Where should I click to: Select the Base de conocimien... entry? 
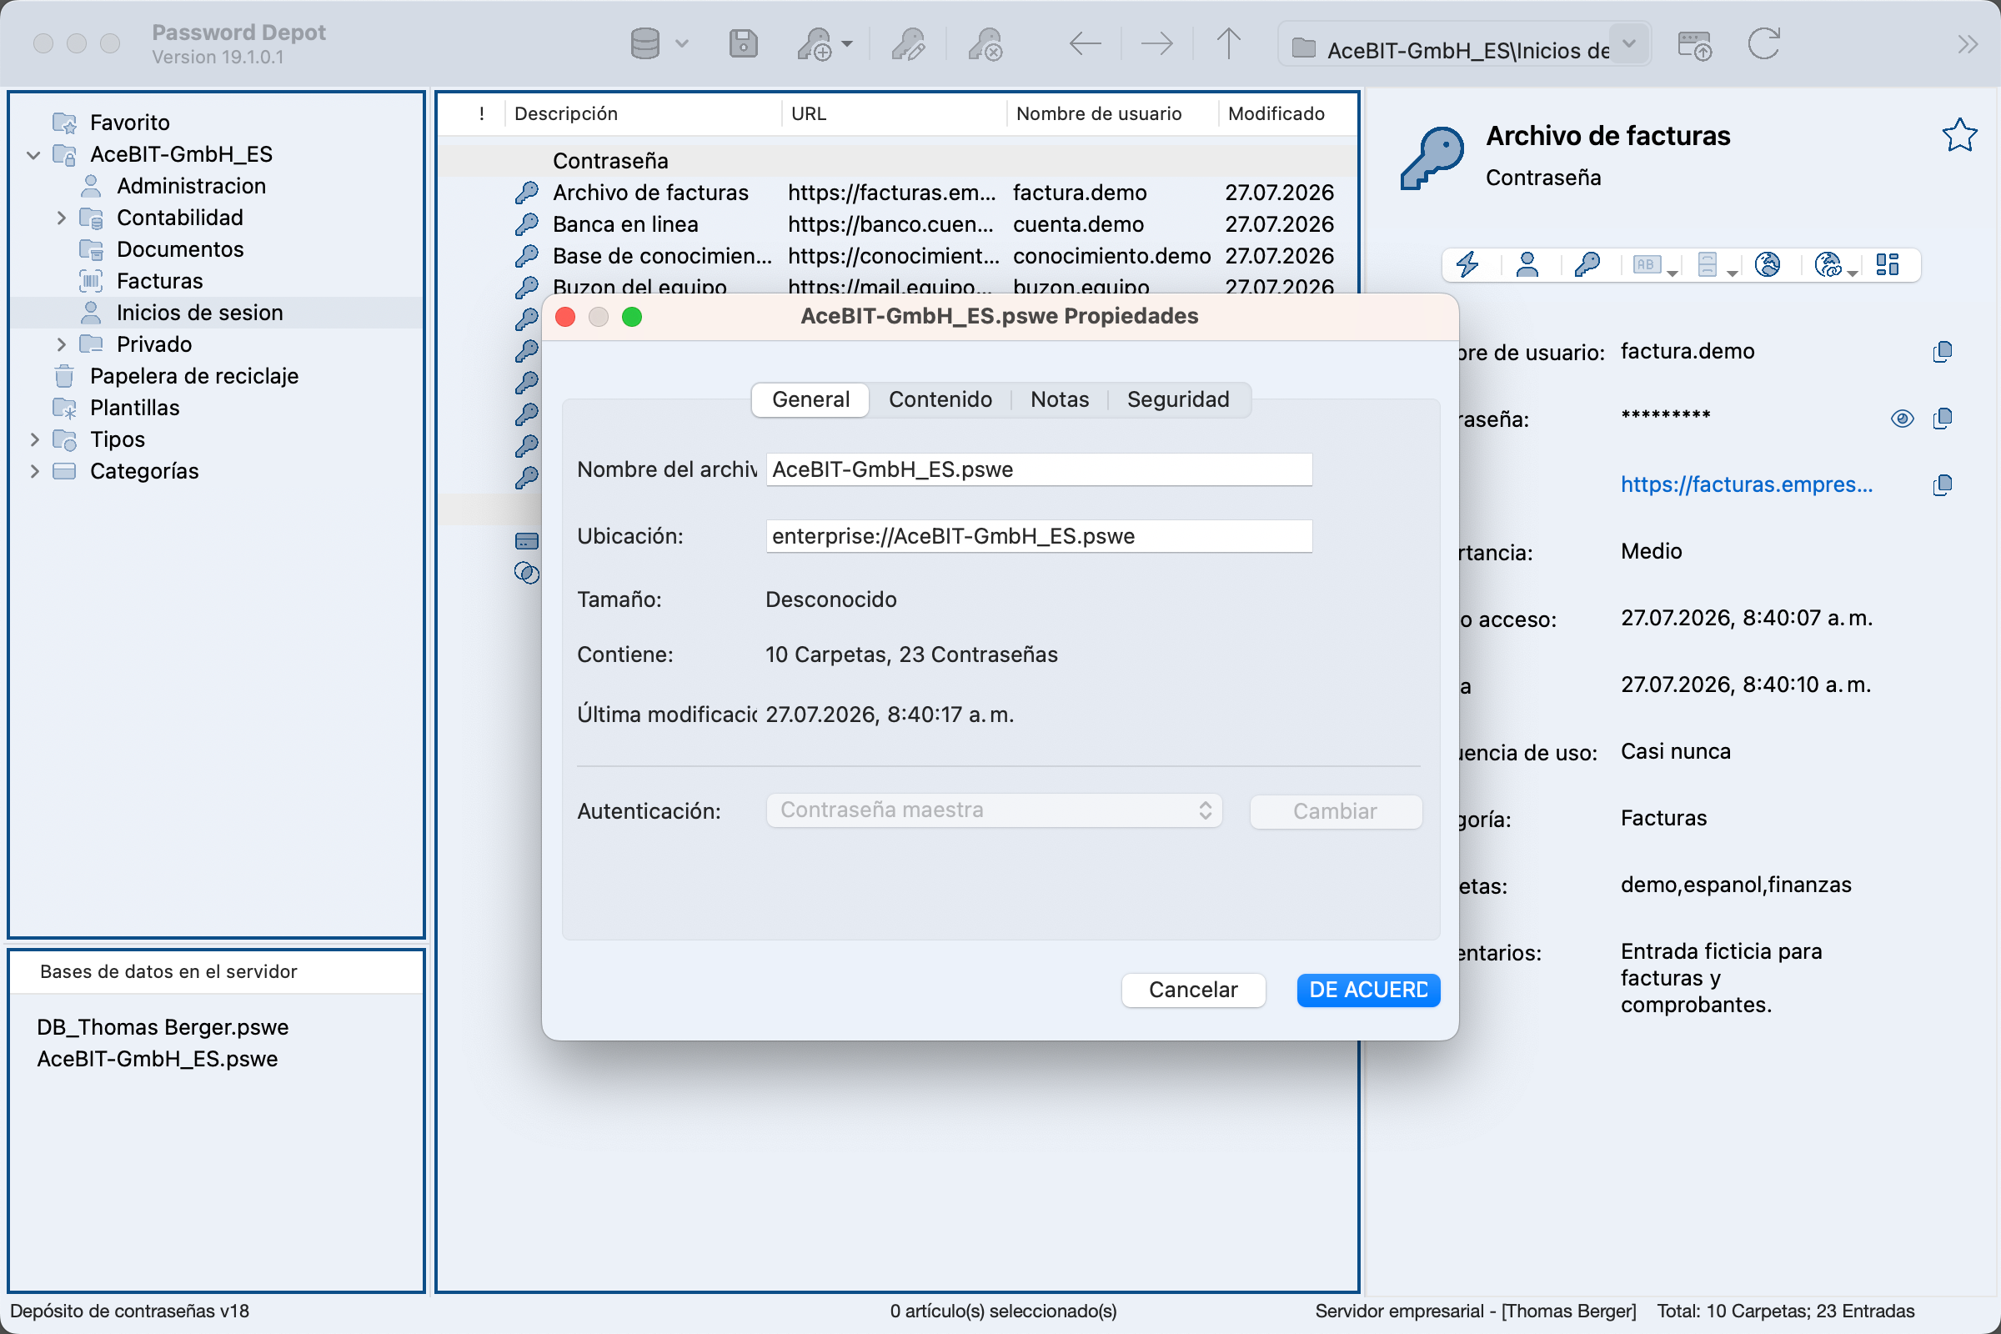tap(898, 256)
